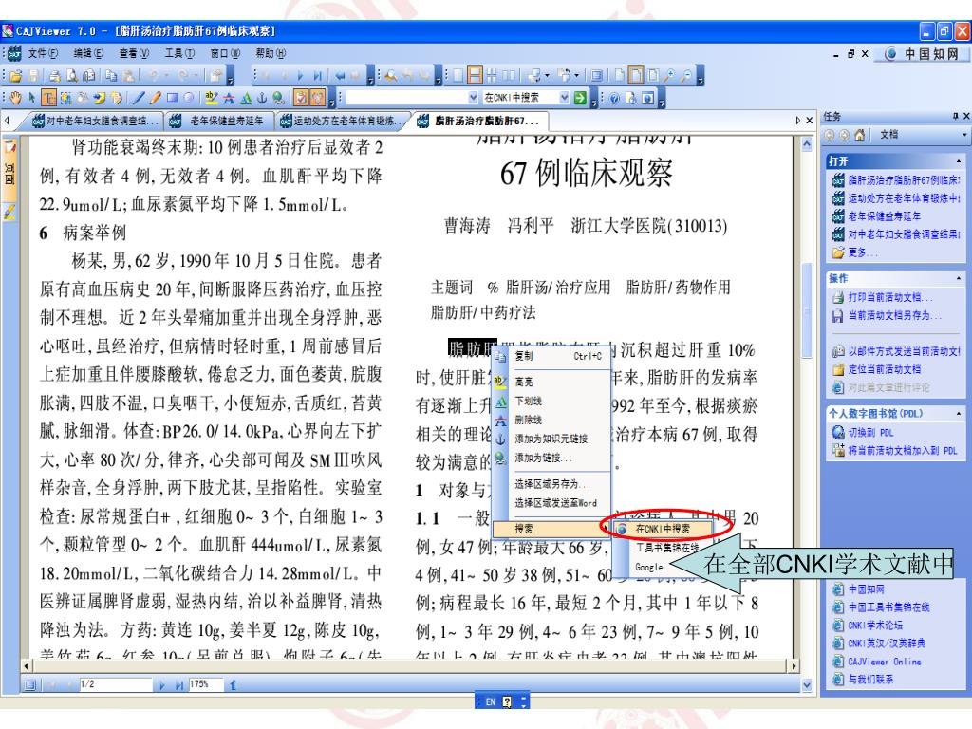Select the arrow pointer tool
Screen dimensions: 972x729
click(x=31, y=98)
